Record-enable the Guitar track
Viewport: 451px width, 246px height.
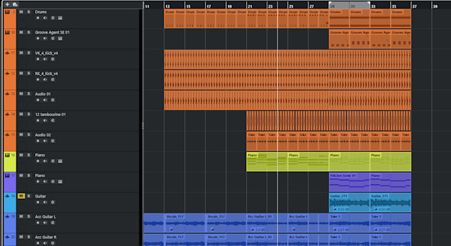point(38,202)
